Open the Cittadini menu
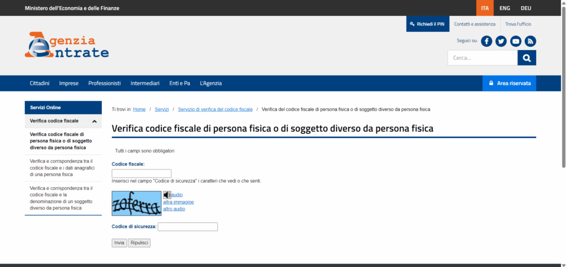This screenshot has height=267, width=566. click(x=40, y=83)
